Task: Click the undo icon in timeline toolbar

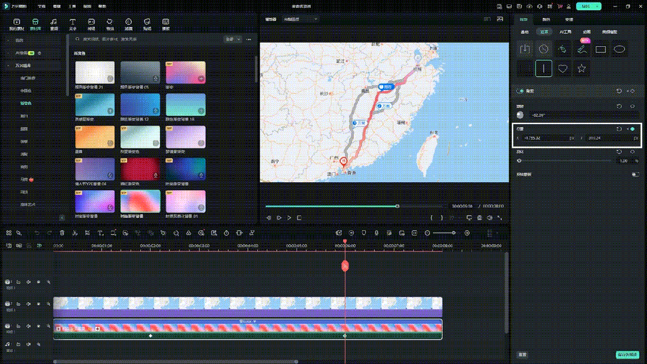Action: (x=37, y=233)
